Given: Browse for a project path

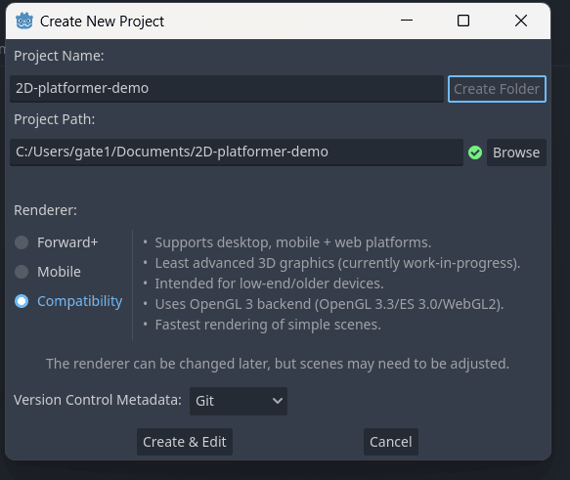Looking at the screenshot, I should tap(516, 153).
